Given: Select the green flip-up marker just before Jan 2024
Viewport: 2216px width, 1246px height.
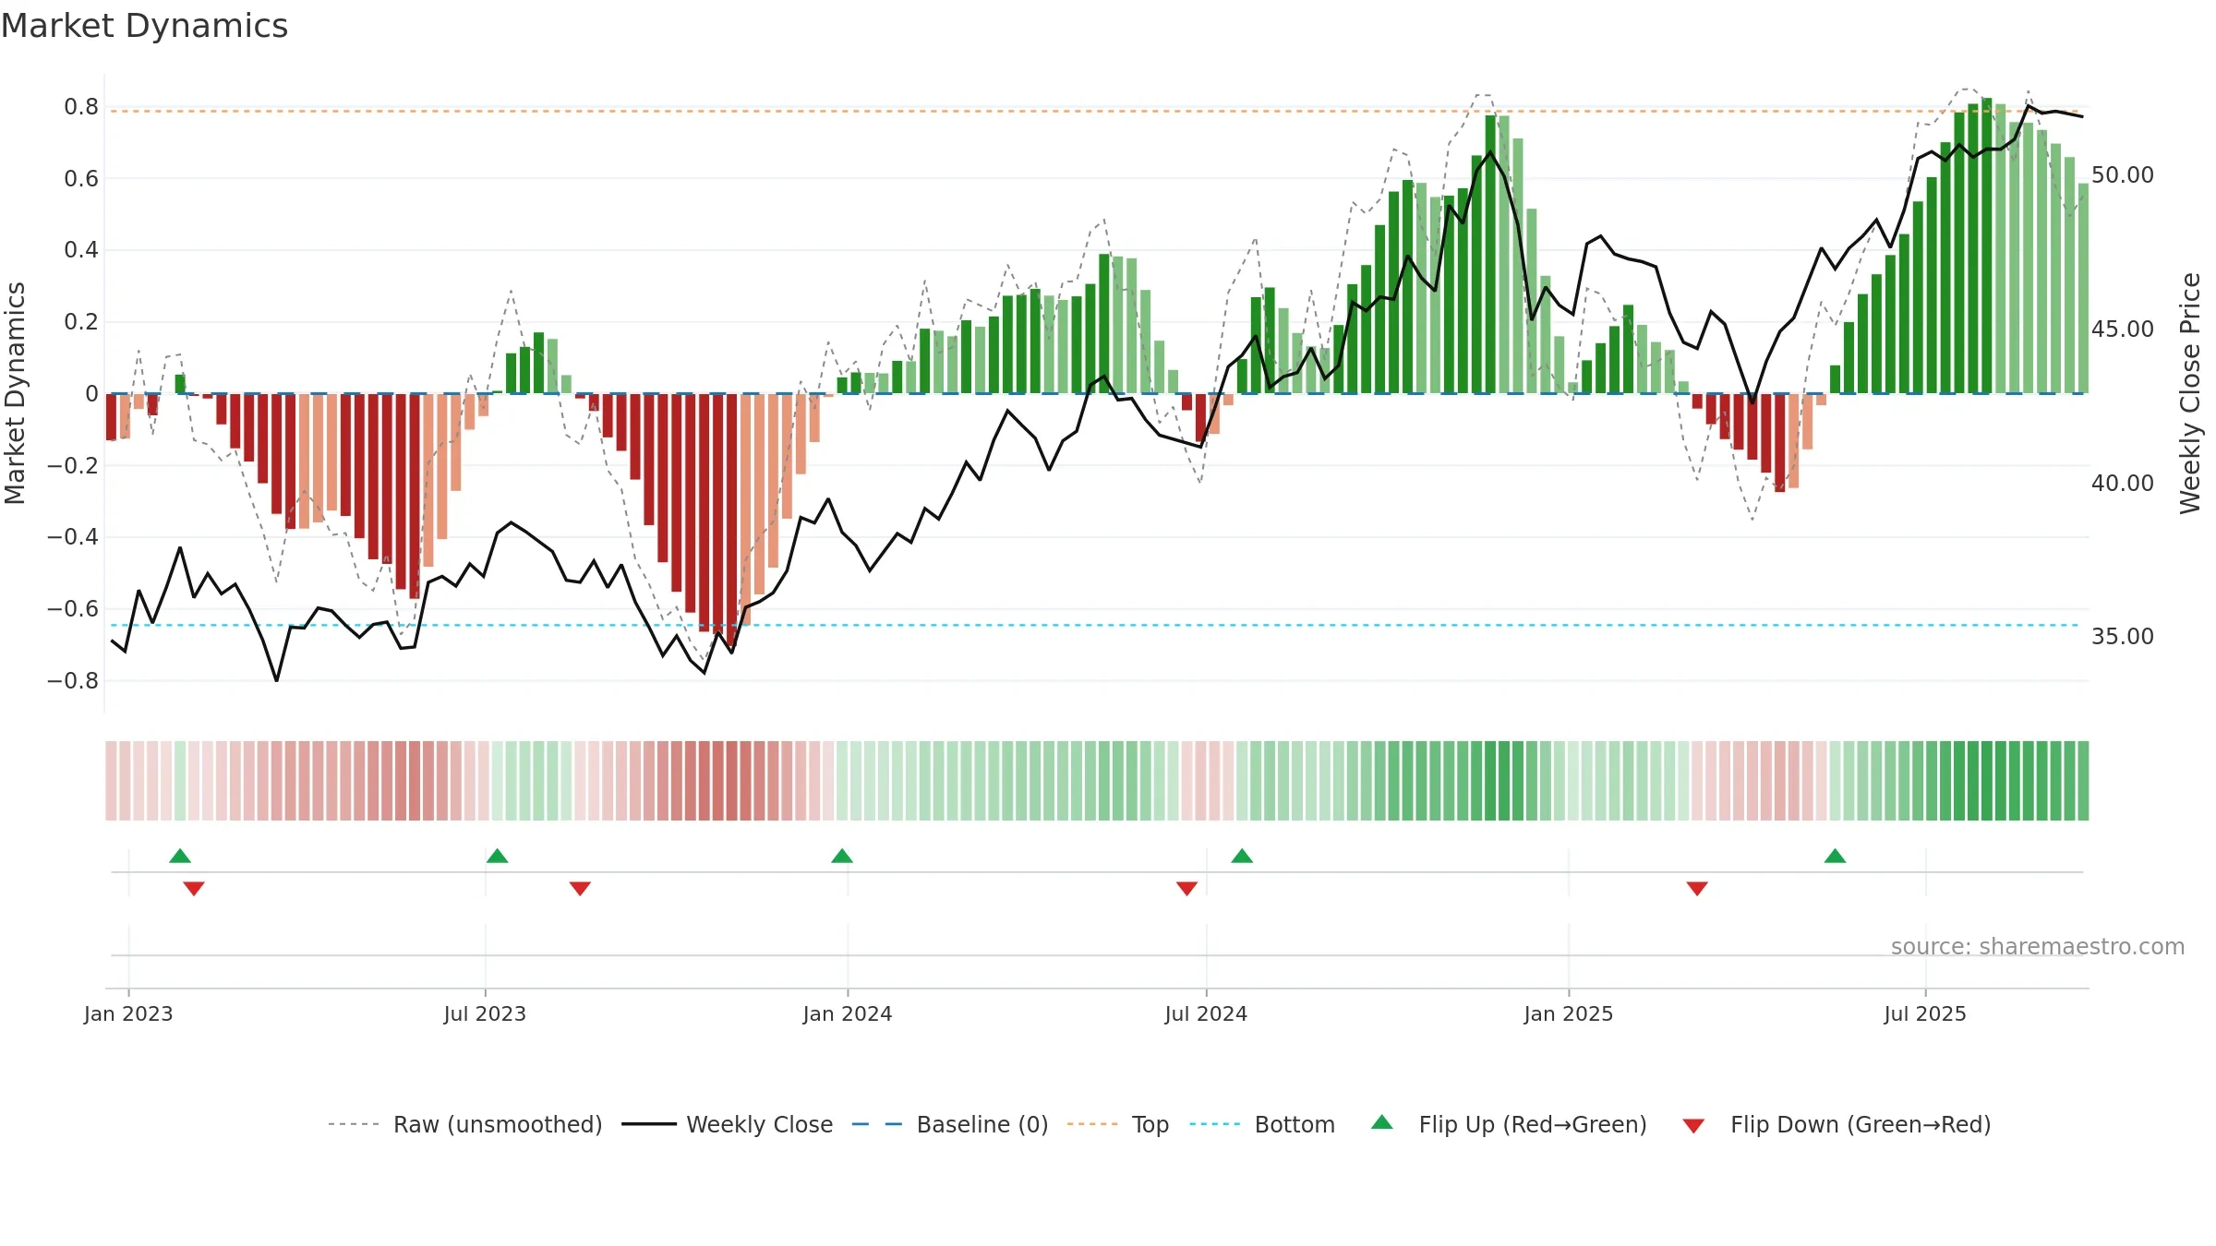Looking at the screenshot, I should click(x=842, y=856).
